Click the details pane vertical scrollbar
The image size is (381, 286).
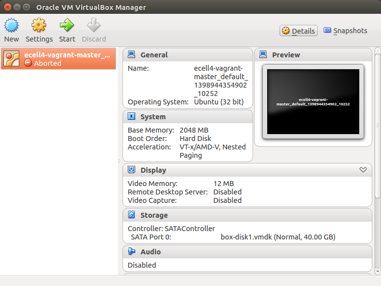[378, 126]
